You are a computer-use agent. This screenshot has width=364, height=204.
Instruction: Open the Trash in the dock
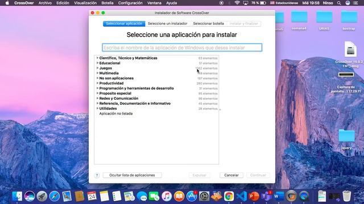tap(347, 197)
